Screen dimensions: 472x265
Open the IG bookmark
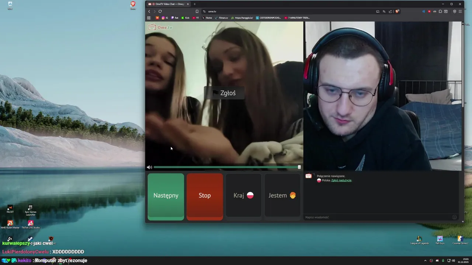point(165,18)
